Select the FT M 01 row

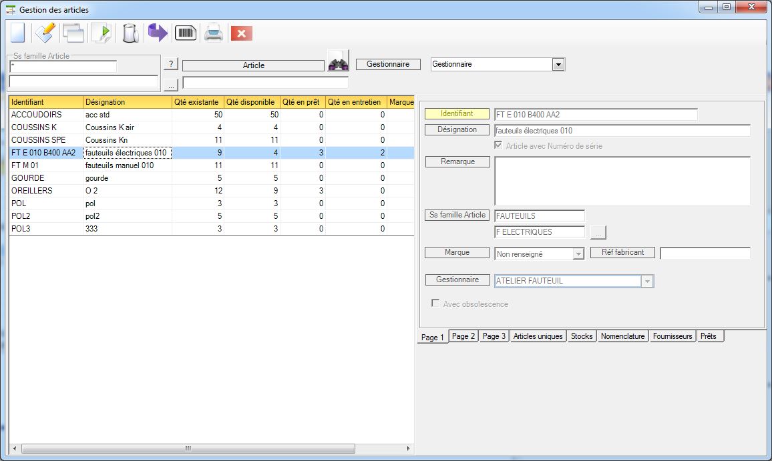pyautogui.click(x=212, y=165)
